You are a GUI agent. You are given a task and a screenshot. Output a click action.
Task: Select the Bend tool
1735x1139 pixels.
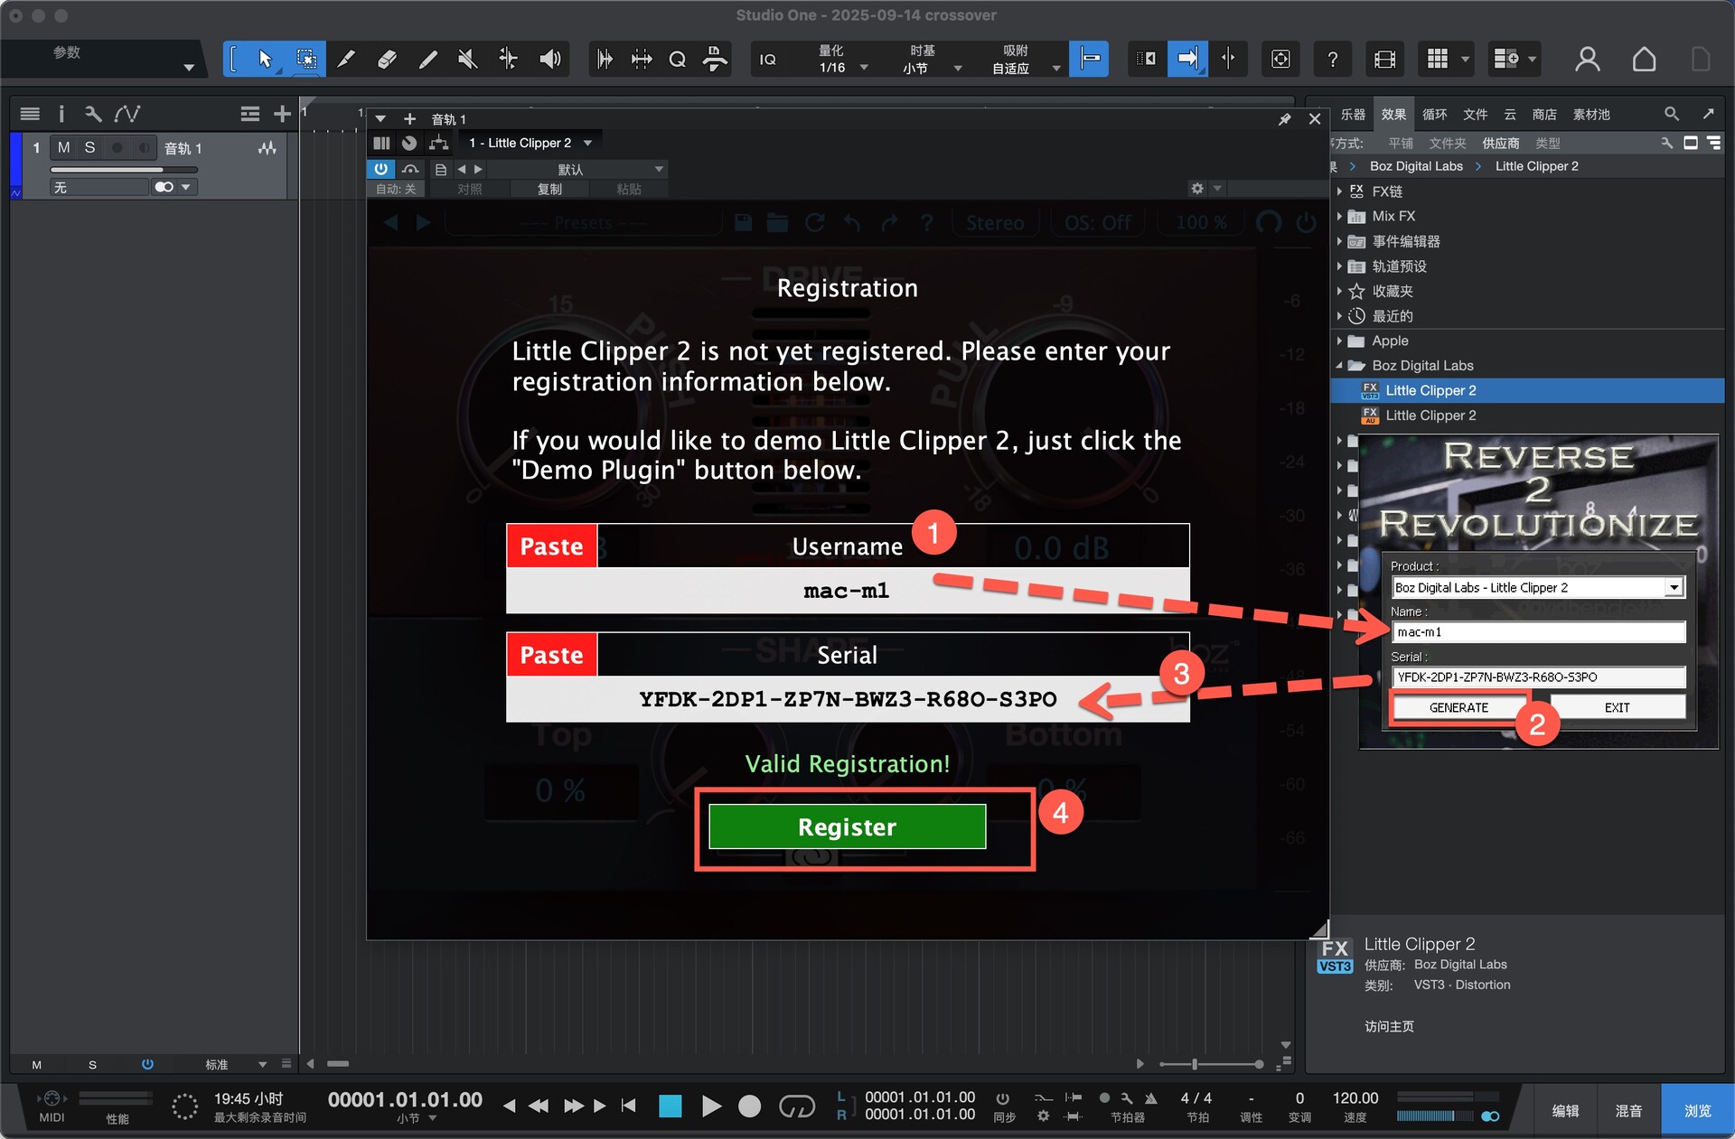coord(508,60)
